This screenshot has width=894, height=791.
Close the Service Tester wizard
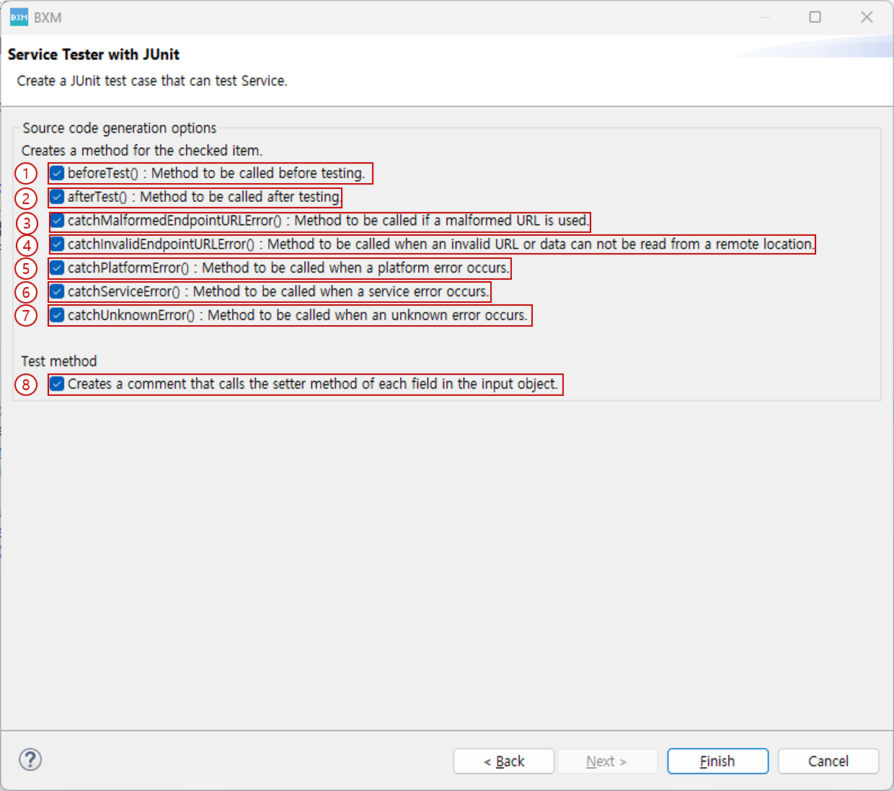pos(867,17)
